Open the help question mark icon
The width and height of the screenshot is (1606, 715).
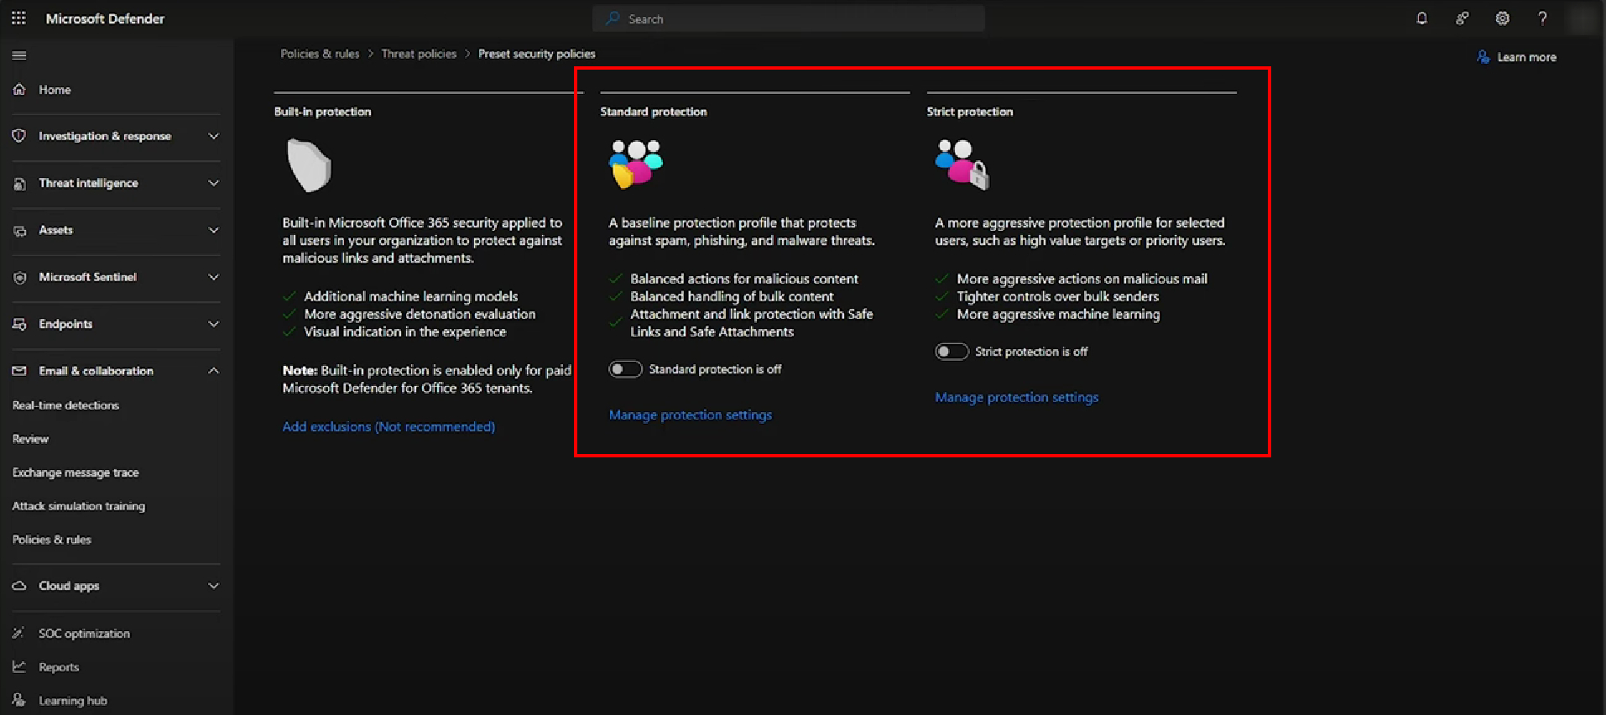coord(1542,18)
